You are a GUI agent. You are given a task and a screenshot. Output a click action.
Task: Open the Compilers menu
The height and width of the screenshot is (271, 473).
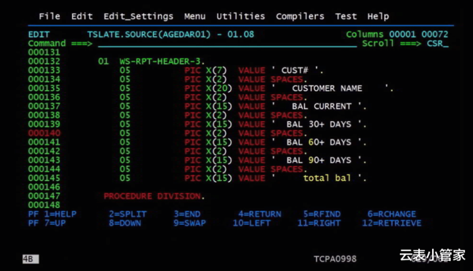pyautogui.click(x=300, y=16)
